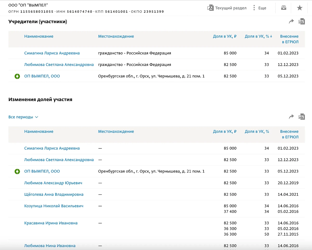Add company to favorites via star icon
Screen dimensions: 312x250
pos(300,8)
